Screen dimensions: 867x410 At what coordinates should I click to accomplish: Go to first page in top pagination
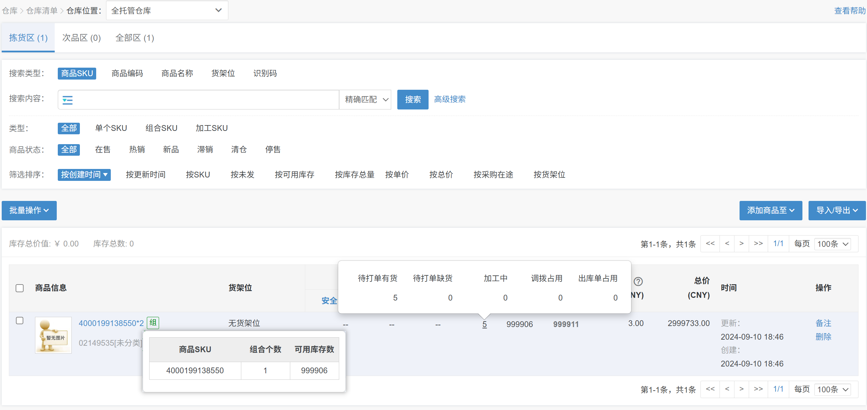click(710, 244)
